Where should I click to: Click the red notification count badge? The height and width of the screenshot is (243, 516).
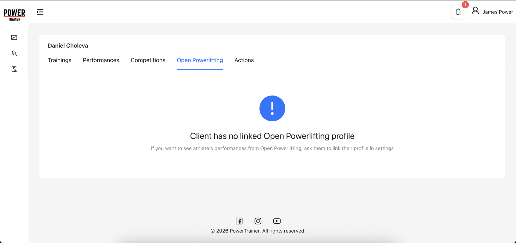click(x=465, y=5)
